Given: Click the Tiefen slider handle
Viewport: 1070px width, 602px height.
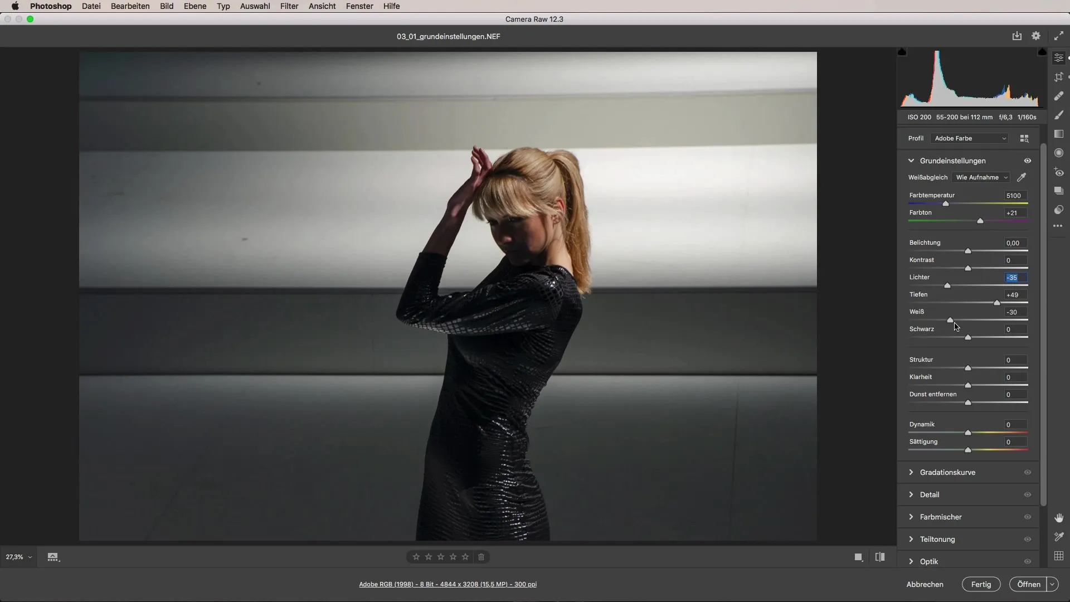Looking at the screenshot, I should [997, 303].
